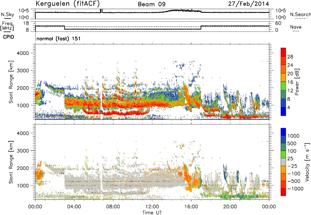Image resolution: width=311 pixels, height=215 pixels.
Task: Click the '20:00' time axis label
Action: (x=230, y=207)
